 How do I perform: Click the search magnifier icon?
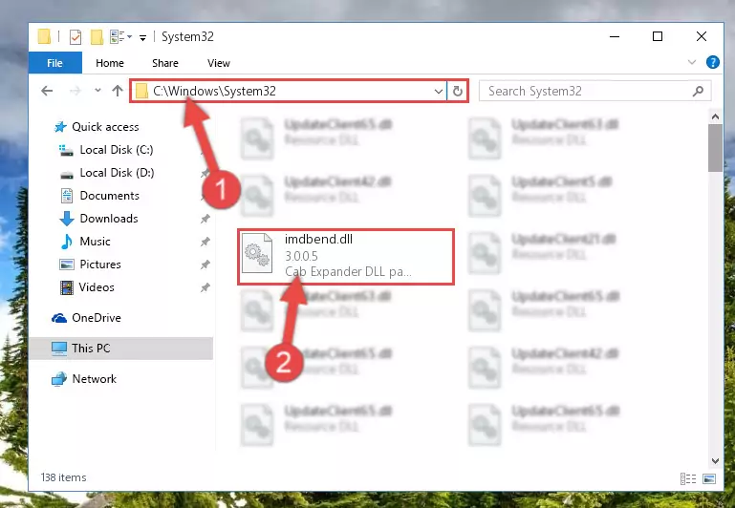pos(698,91)
